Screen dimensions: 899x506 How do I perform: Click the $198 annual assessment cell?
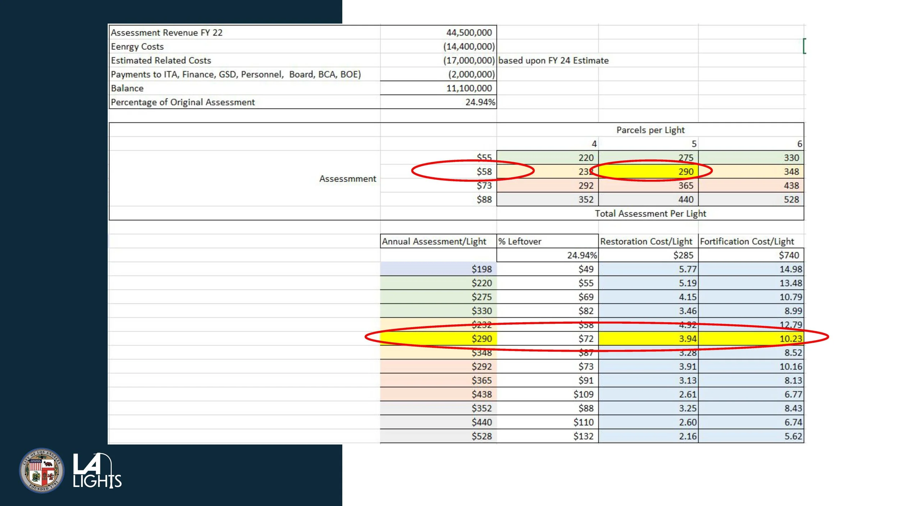point(438,269)
